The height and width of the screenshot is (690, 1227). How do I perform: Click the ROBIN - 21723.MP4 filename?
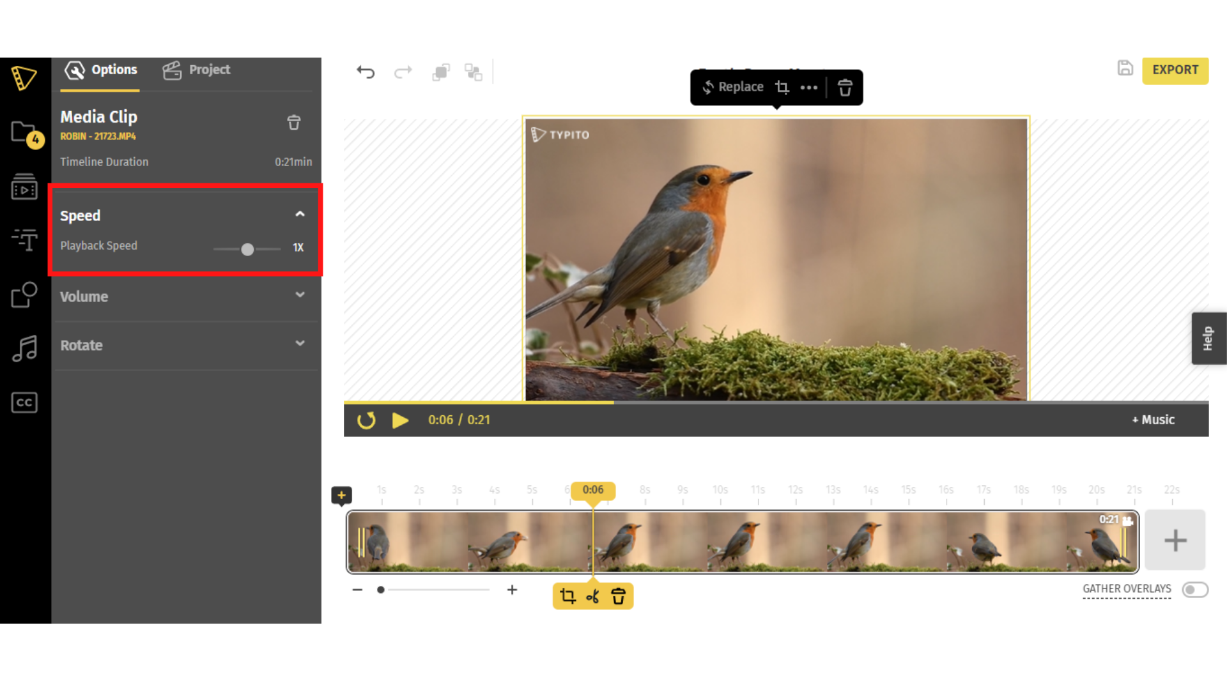(x=98, y=137)
